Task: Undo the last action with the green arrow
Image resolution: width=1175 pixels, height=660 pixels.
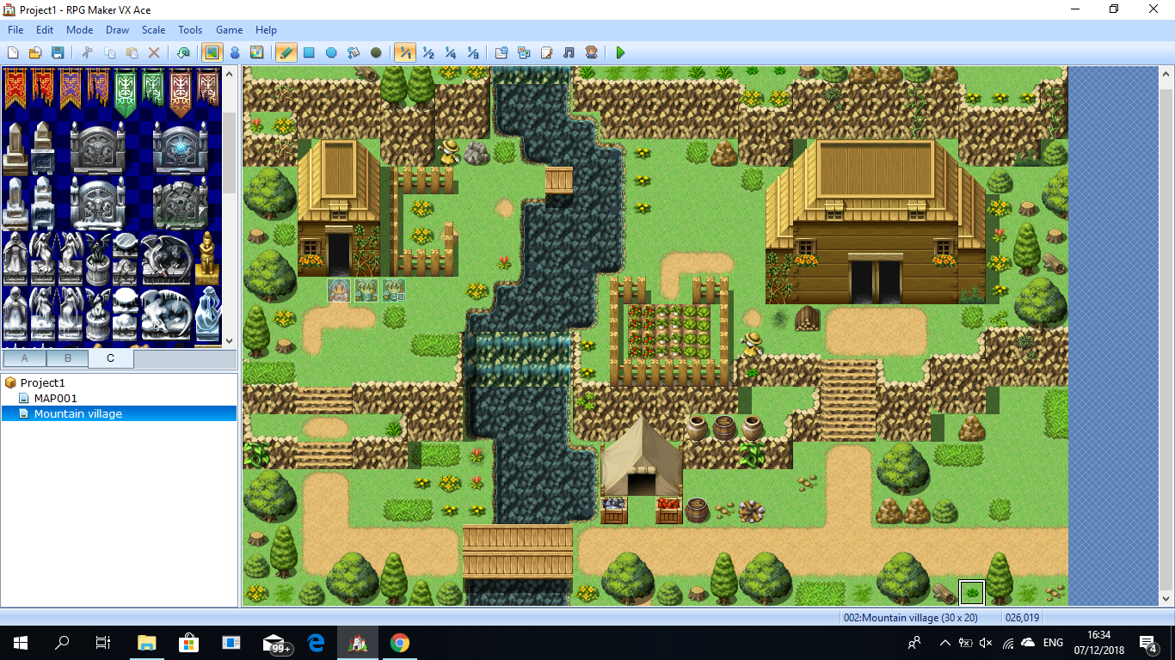Action: click(x=183, y=52)
